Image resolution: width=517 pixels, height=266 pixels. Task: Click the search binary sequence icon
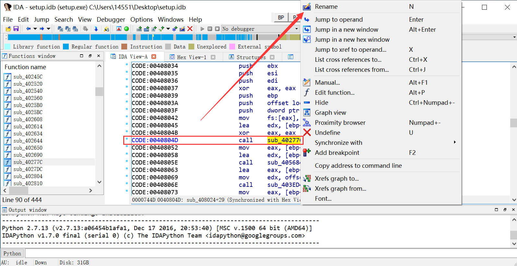pos(75,29)
